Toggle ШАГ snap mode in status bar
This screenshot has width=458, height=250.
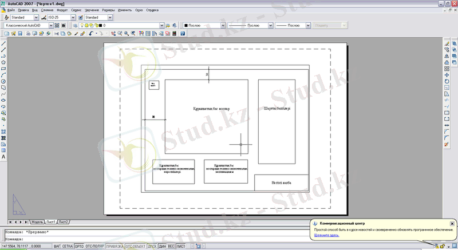click(x=57, y=247)
